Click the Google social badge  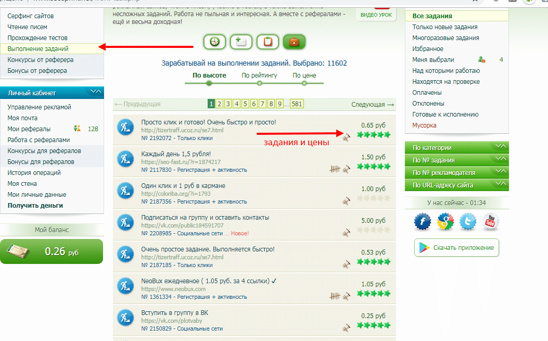coord(445,221)
